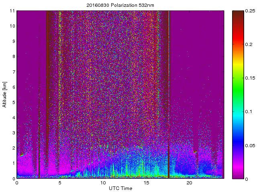Select the 'UTC Time' x-axis label
Screen dimensions: 257x192
tap(120, 188)
